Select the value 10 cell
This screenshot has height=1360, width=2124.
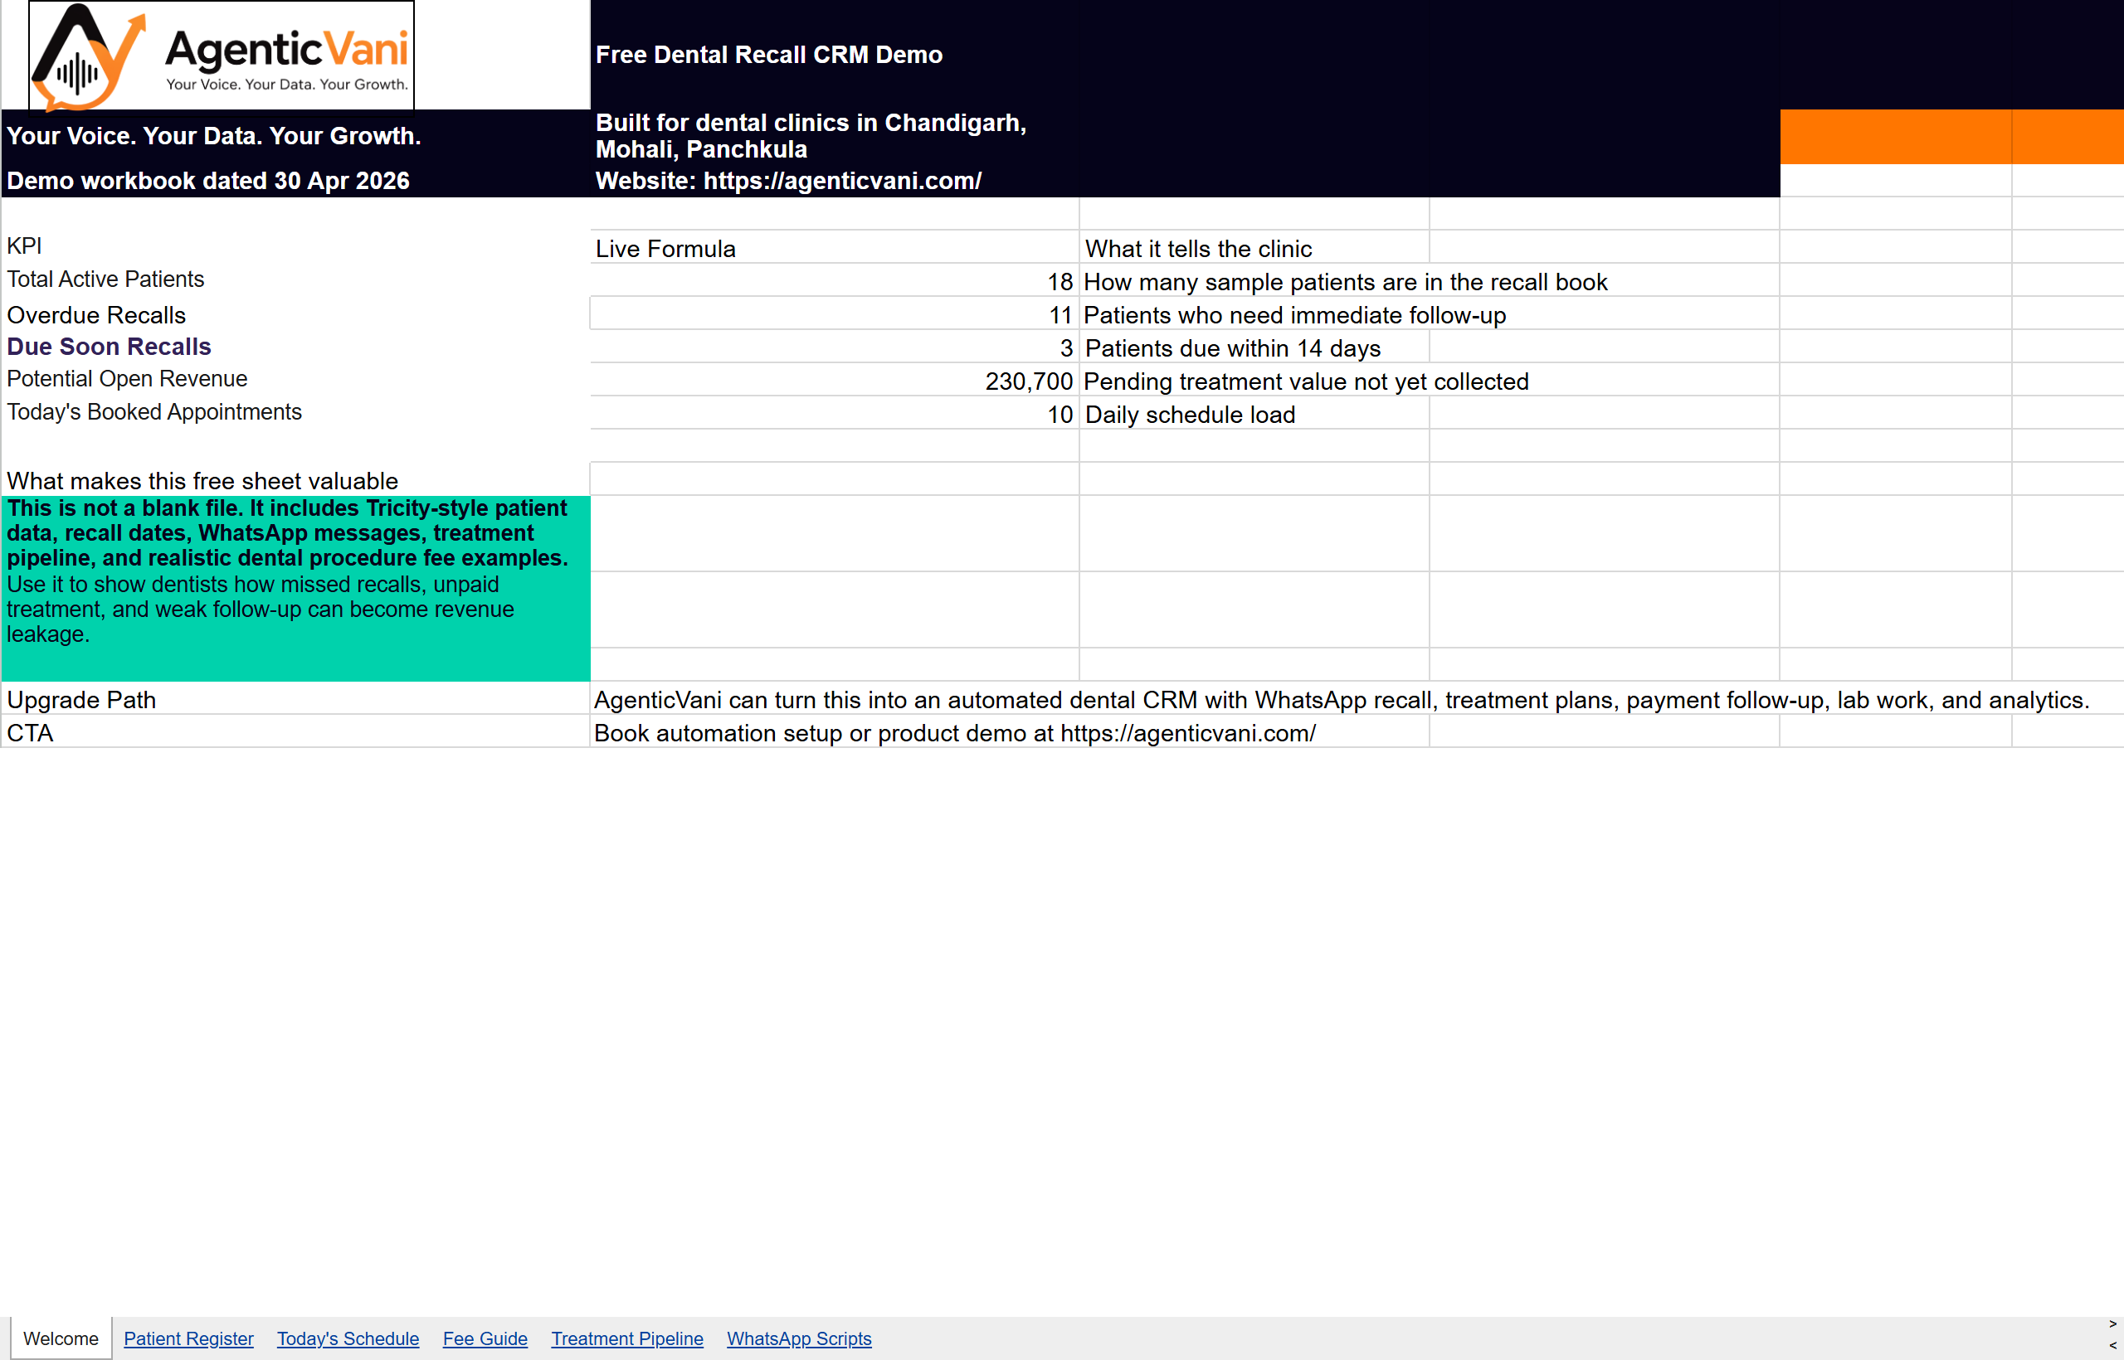point(834,413)
